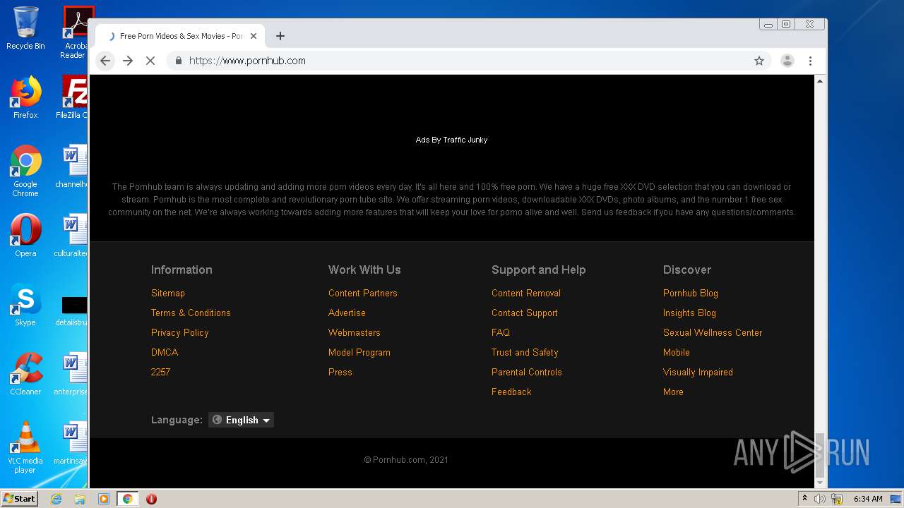Focus the address bar URL field
904x508 pixels.
[459, 61]
